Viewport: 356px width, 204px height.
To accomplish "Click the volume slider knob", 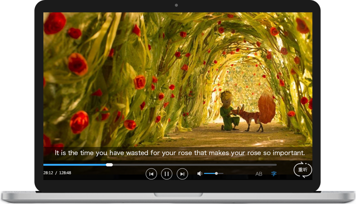I will (x=217, y=173).
